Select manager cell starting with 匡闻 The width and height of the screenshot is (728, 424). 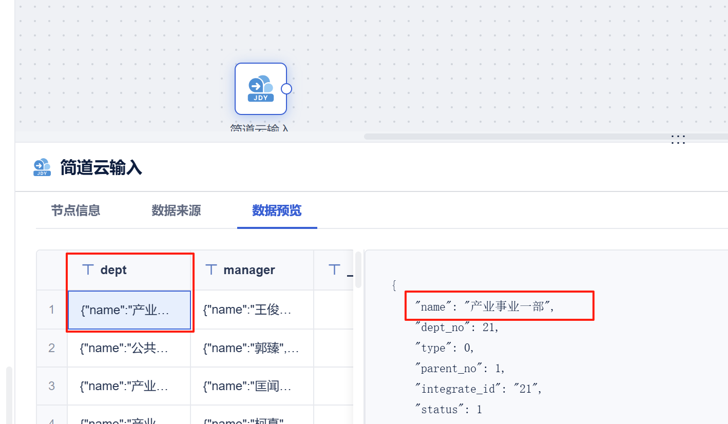click(252, 387)
